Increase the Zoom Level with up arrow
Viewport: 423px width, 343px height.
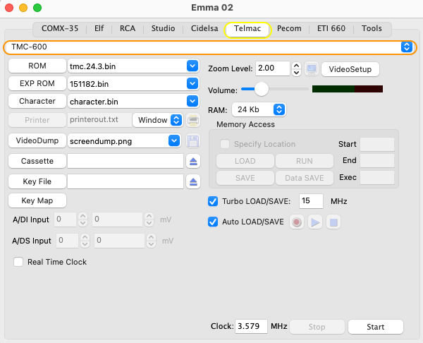click(x=297, y=66)
